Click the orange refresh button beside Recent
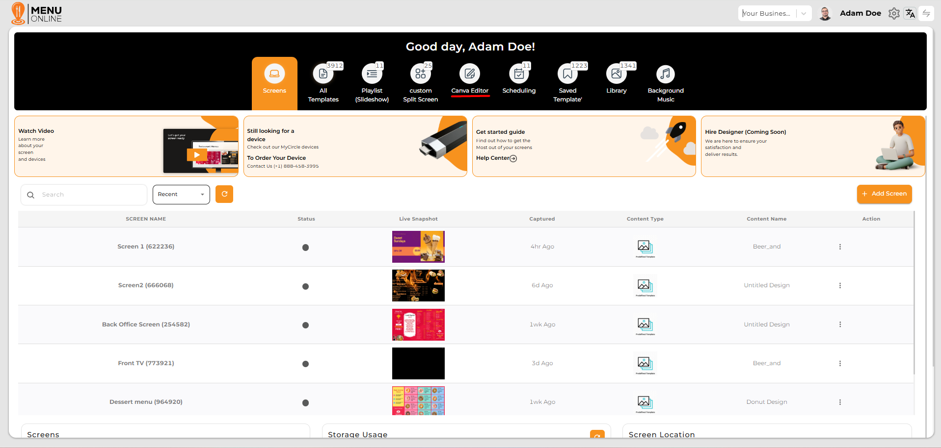Image resolution: width=941 pixels, height=448 pixels. pyautogui.click(x=224, y=194)
